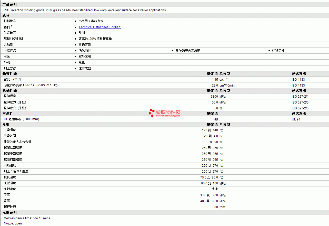The width and height of the screenshot is (329, 226).
Task: Select the "添加剂" row label
Action: (8, 45)
